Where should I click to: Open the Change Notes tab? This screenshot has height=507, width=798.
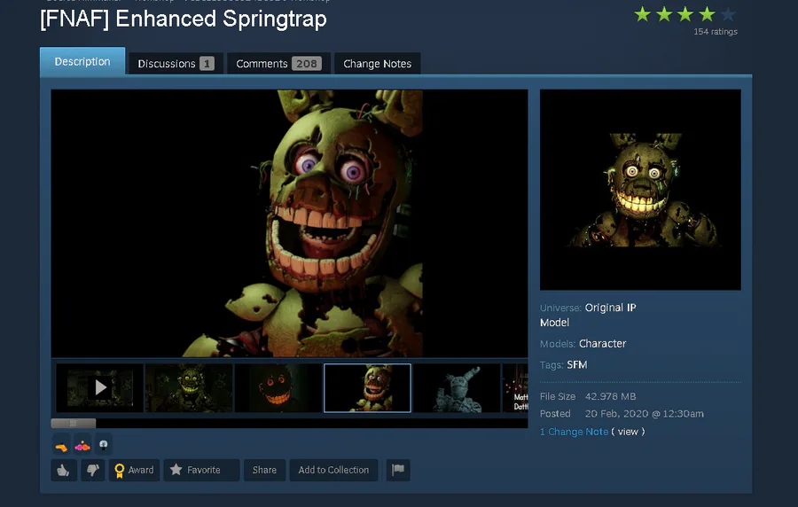[377, 64]
